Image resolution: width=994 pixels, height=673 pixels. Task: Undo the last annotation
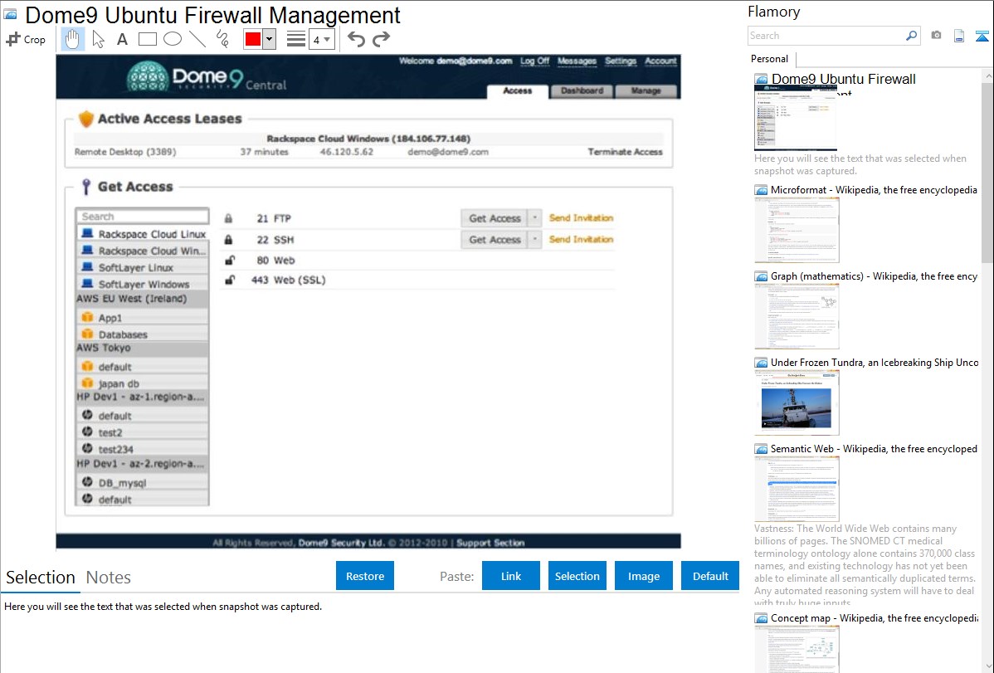pos(356,39)
